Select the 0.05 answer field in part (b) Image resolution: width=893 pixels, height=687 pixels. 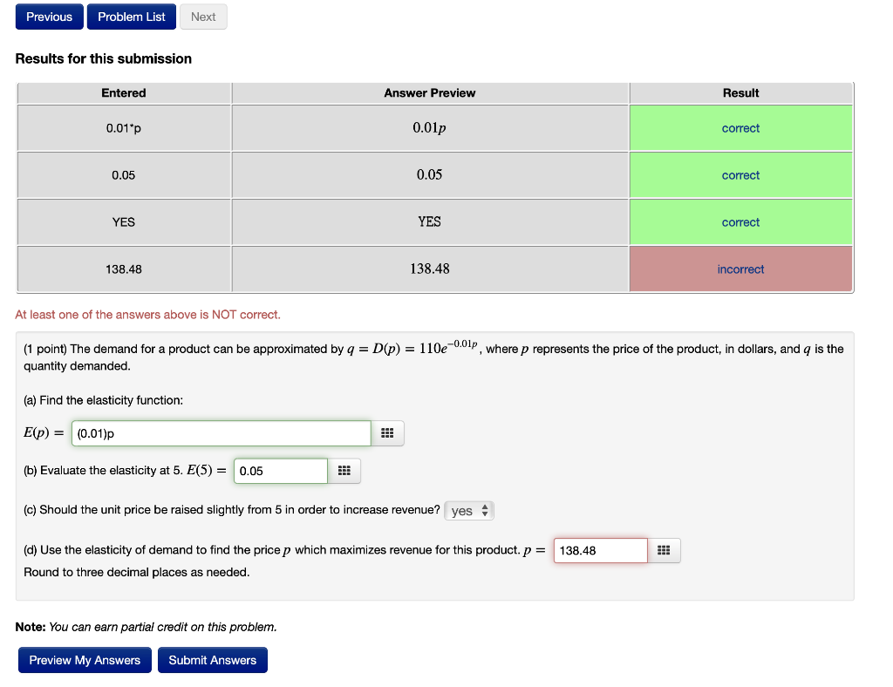[x=279, y=471]
